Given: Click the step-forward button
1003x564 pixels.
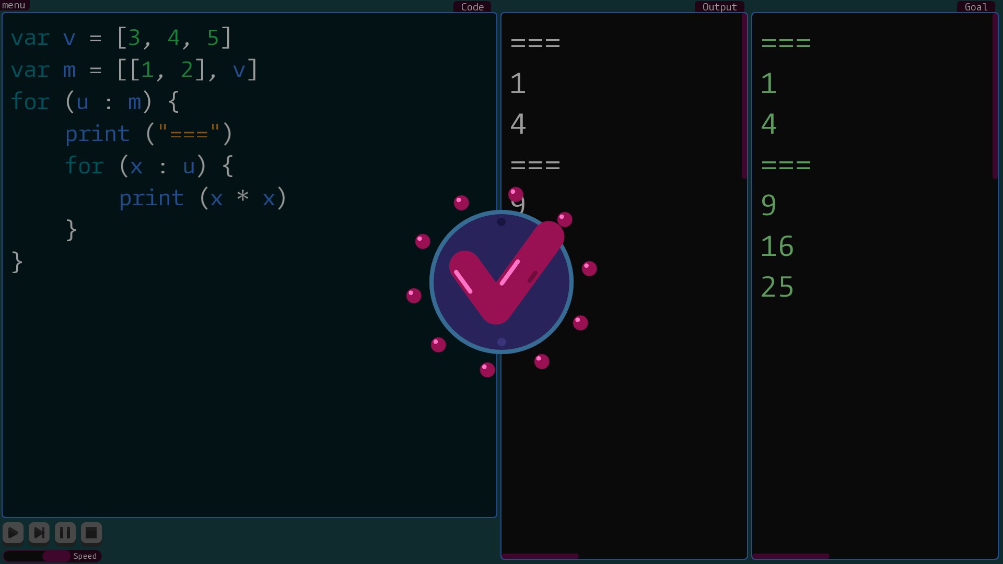Looking at the screenshot, I should 39,533.
